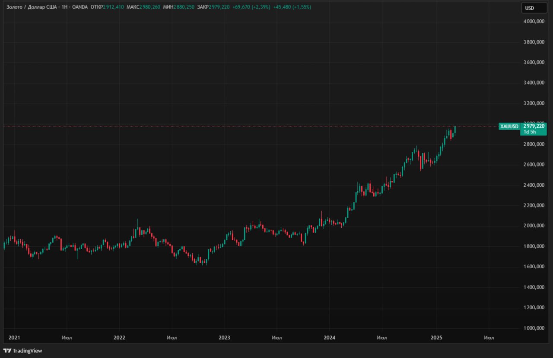Click the XAUUSD symbol label
The width and height of the screenshot is (553, 358).
509,126
